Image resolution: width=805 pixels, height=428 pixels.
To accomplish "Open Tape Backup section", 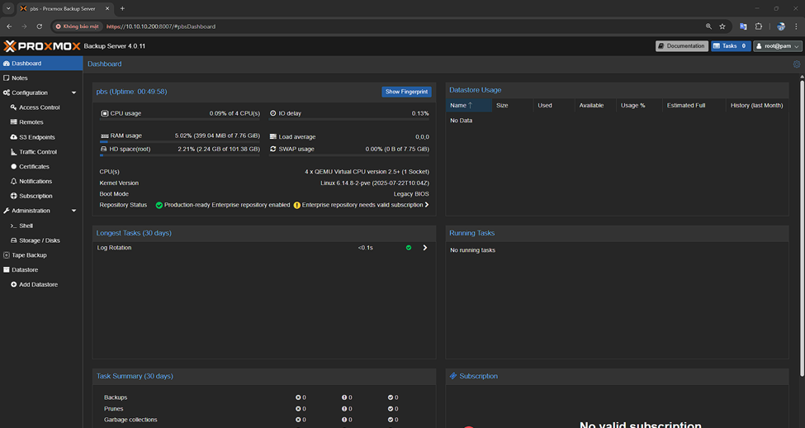I will pyautogui.click(x=29, y=255).
